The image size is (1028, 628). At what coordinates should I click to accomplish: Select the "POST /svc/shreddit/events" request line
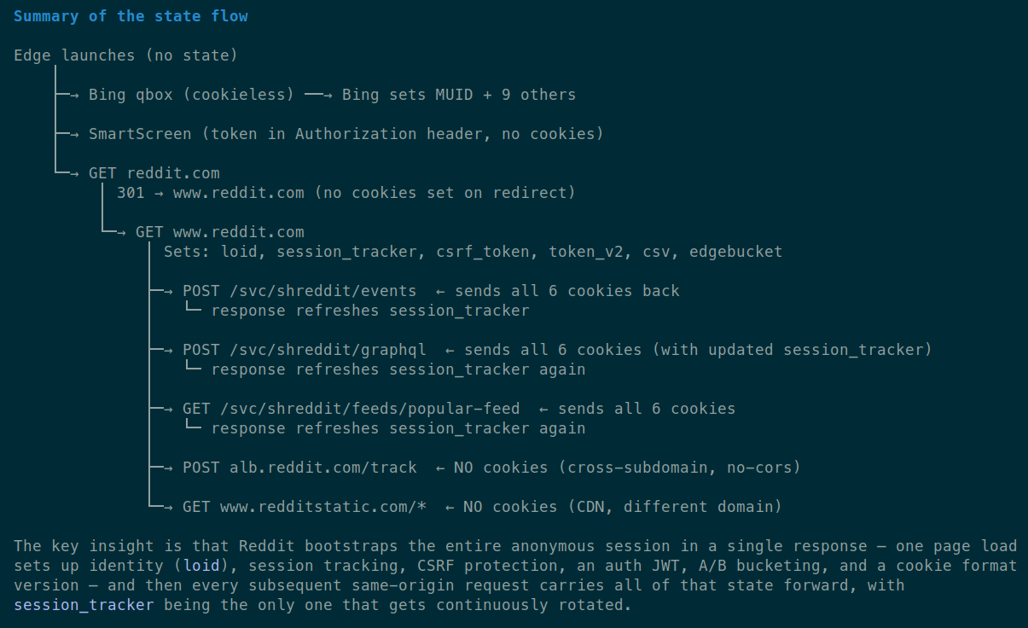(299, 291)
